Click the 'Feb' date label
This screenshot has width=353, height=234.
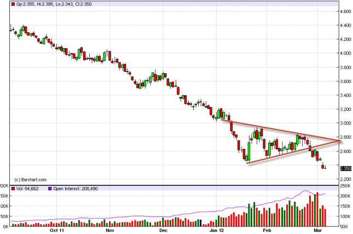267,230
